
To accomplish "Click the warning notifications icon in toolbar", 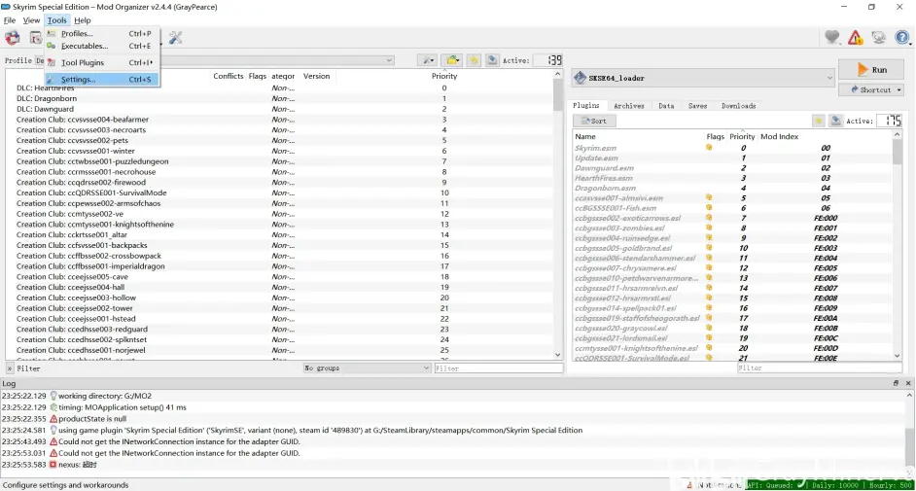I will pyautogui.click(x=855, y=38).
